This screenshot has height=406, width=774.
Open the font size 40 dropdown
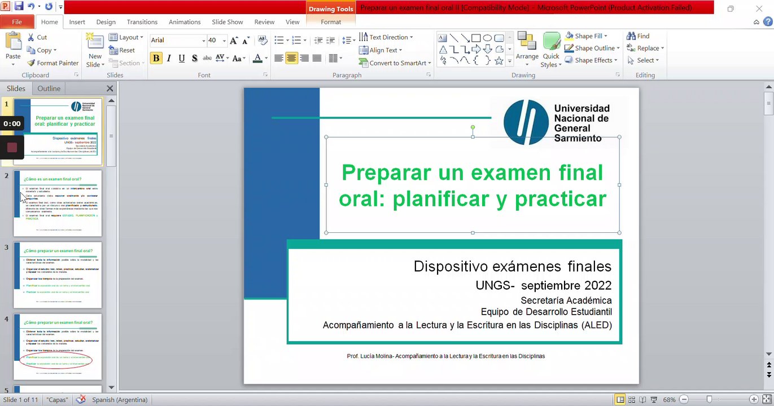(224, 41)
